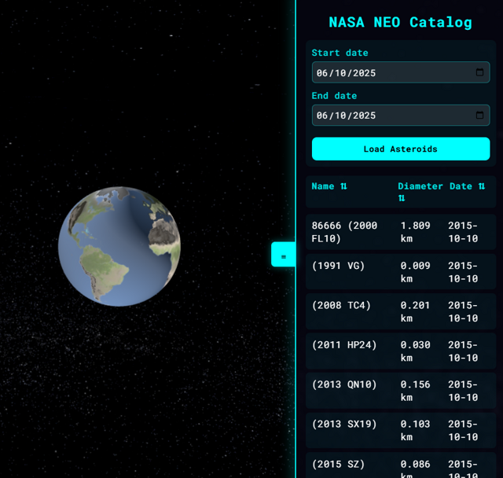This screenshot has height=478, width=503.
Task: Sort the table by the Date header
Action: [x=461, y=186]
